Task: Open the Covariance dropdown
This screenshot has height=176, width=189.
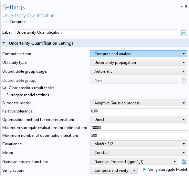Action: (139, 144)
